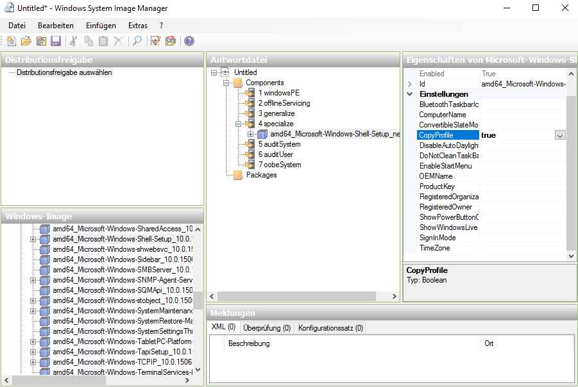Click the Delete X toolbar icon
This screenshot has width=578, height=387.
tap(118, 41)
